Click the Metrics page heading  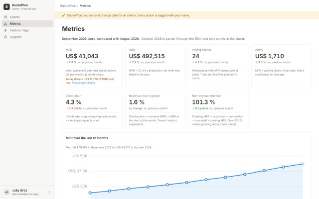coord(73,29)
